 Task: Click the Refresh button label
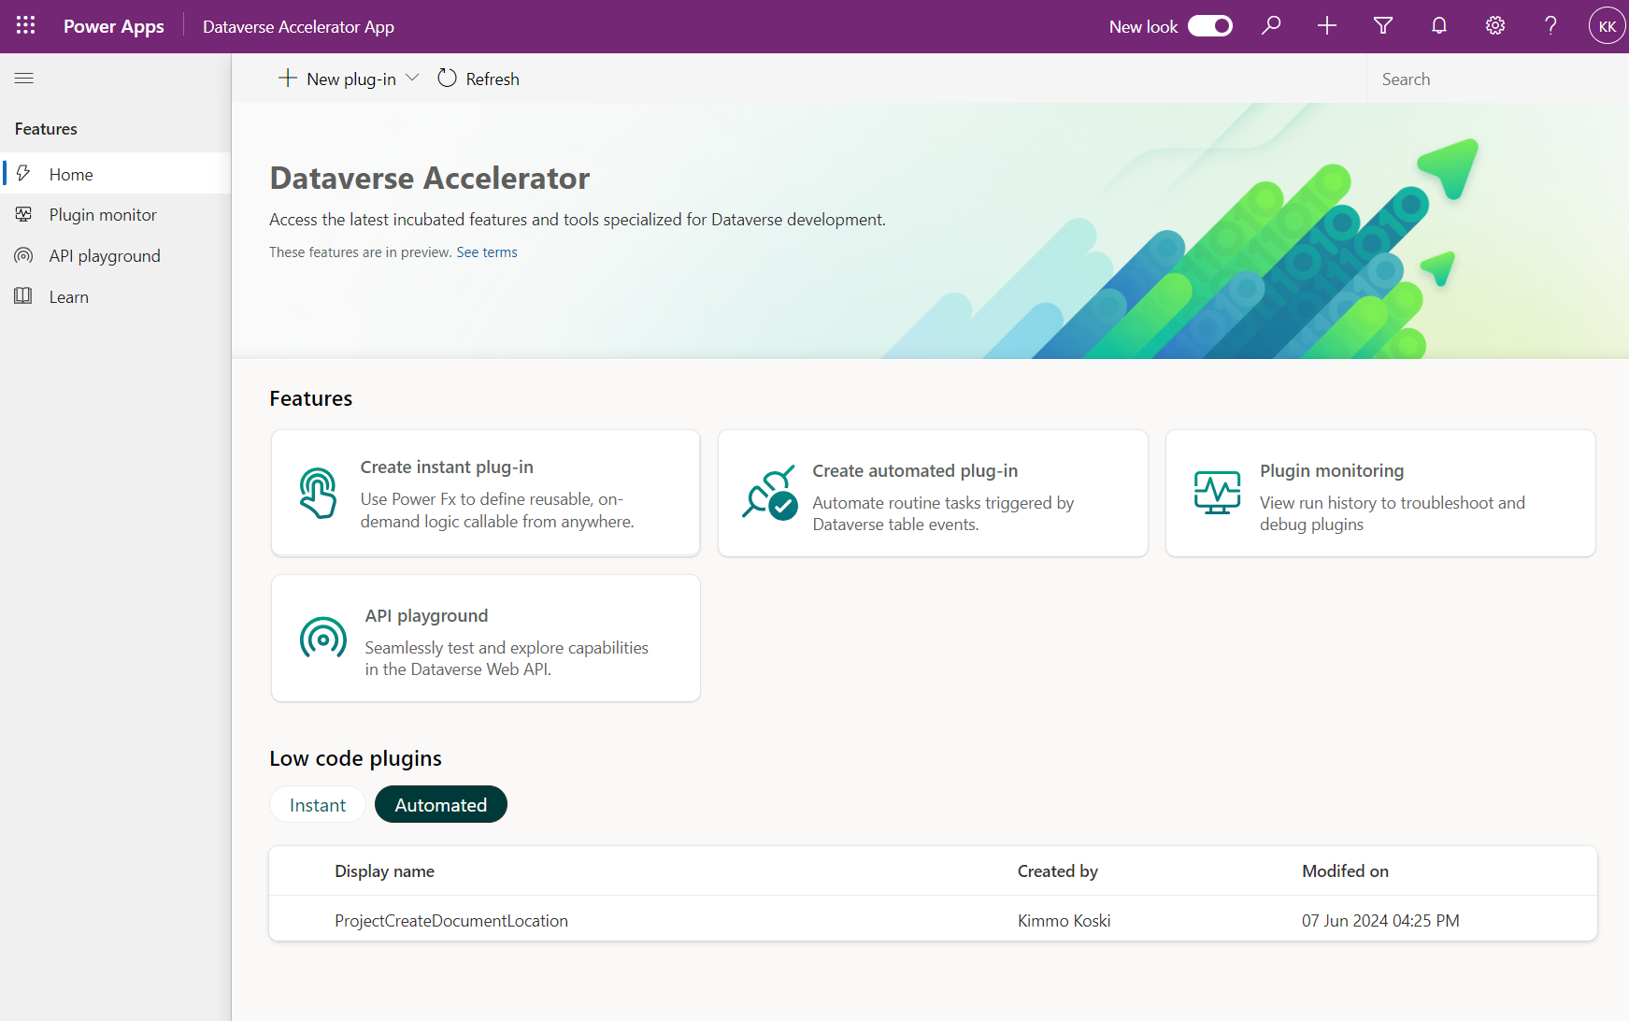[493, 79]
